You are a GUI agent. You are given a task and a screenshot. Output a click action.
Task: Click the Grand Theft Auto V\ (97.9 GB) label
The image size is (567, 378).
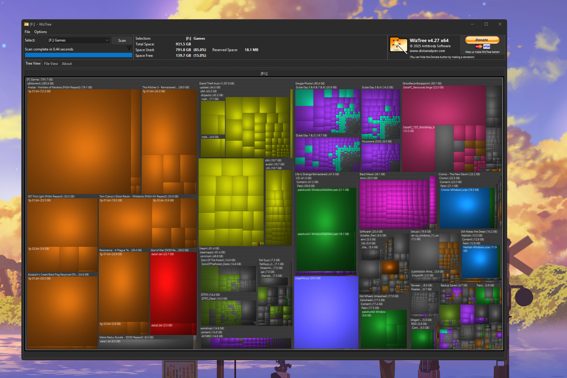coord(216,84)
